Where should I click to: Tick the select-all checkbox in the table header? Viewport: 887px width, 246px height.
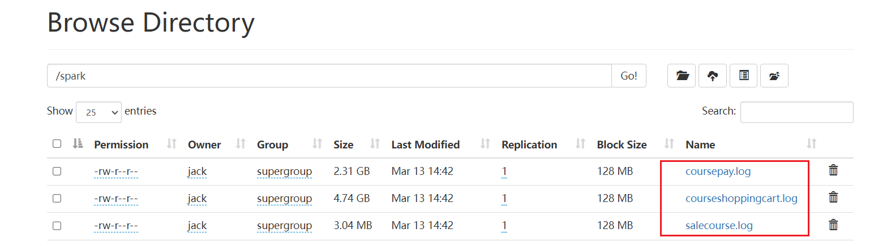57,144
